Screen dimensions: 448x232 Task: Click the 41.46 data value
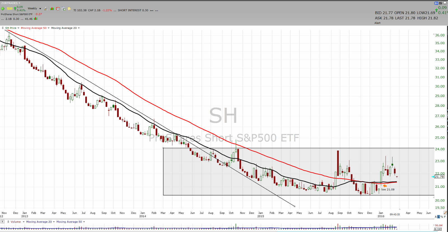point(29,19)
